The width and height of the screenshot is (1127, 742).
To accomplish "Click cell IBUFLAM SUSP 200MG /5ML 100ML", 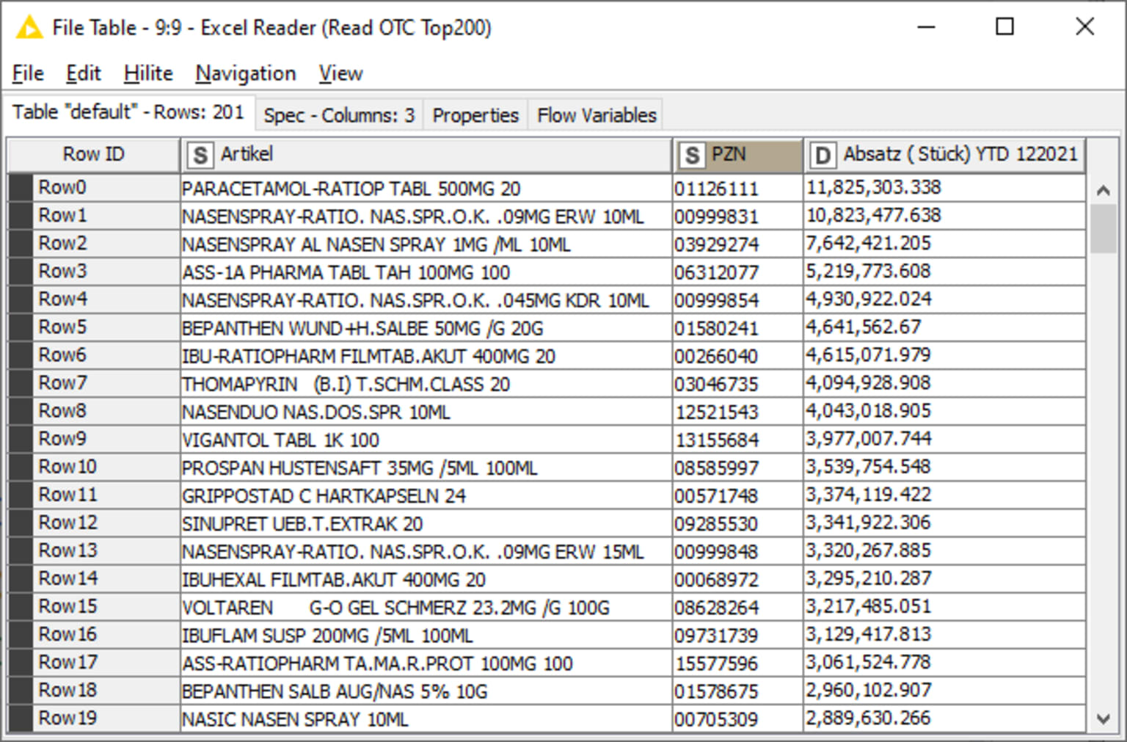I will click(x=426, y=634).
